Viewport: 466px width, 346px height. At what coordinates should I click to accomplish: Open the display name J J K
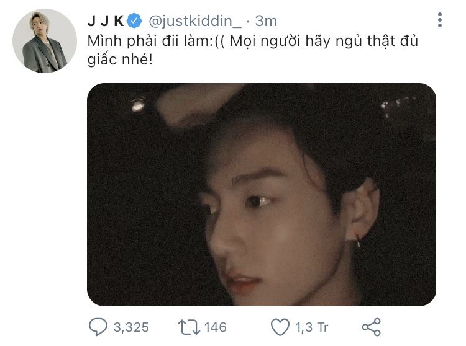click(106, 21)
